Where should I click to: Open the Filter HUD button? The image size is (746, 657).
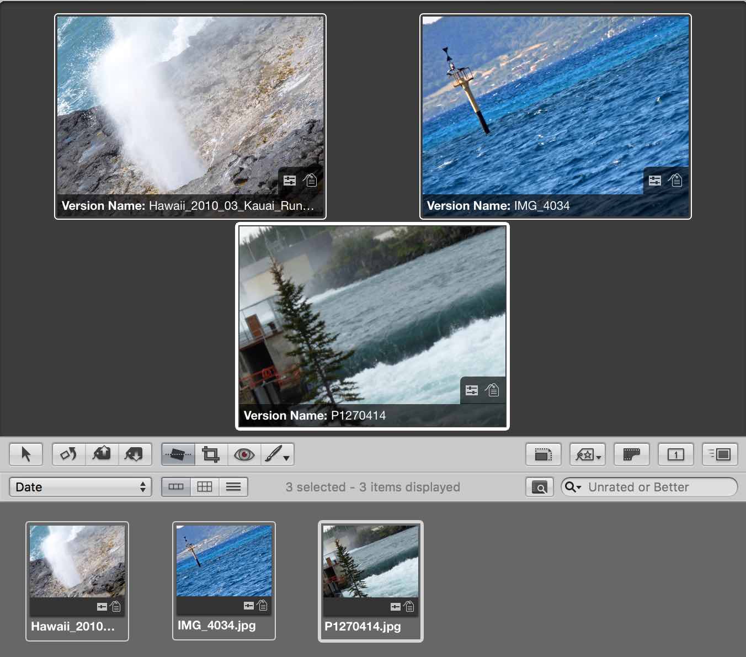pyautogui.click(x=539, y=487)
